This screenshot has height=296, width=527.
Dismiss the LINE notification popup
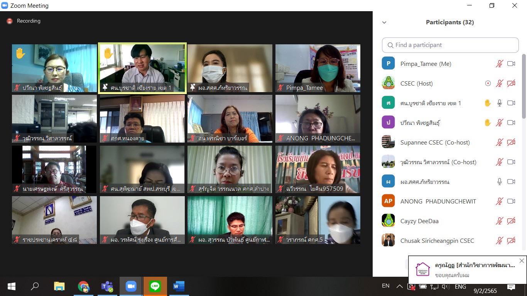pyautogui.click(x=522, y=261)
